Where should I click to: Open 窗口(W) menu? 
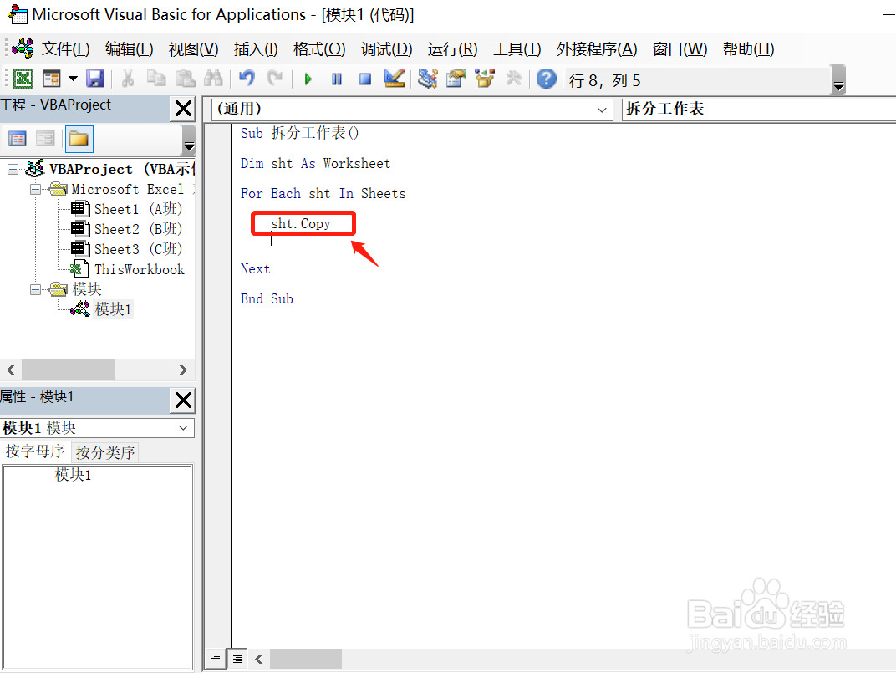pos(680,49)
